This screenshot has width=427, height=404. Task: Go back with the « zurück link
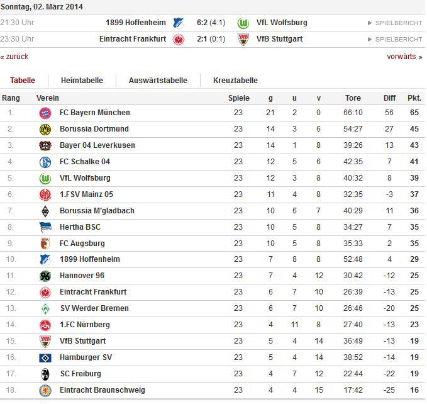pos(14,57)
